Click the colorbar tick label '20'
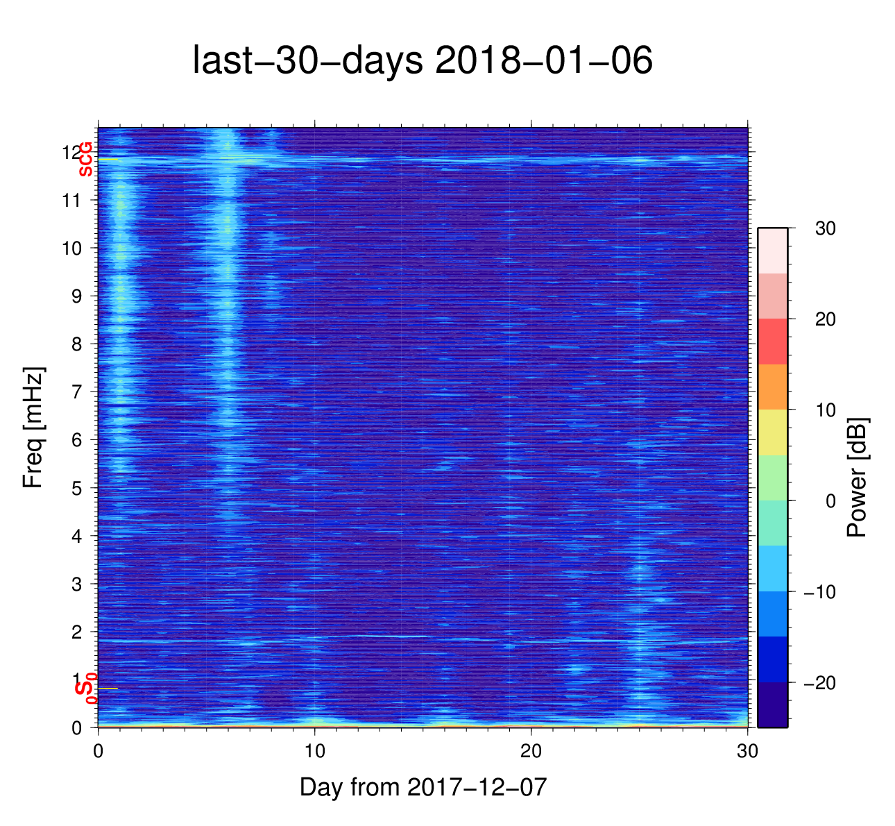This screenshot has height=826, width=895. pyautogui.click(x=824, y=319)
